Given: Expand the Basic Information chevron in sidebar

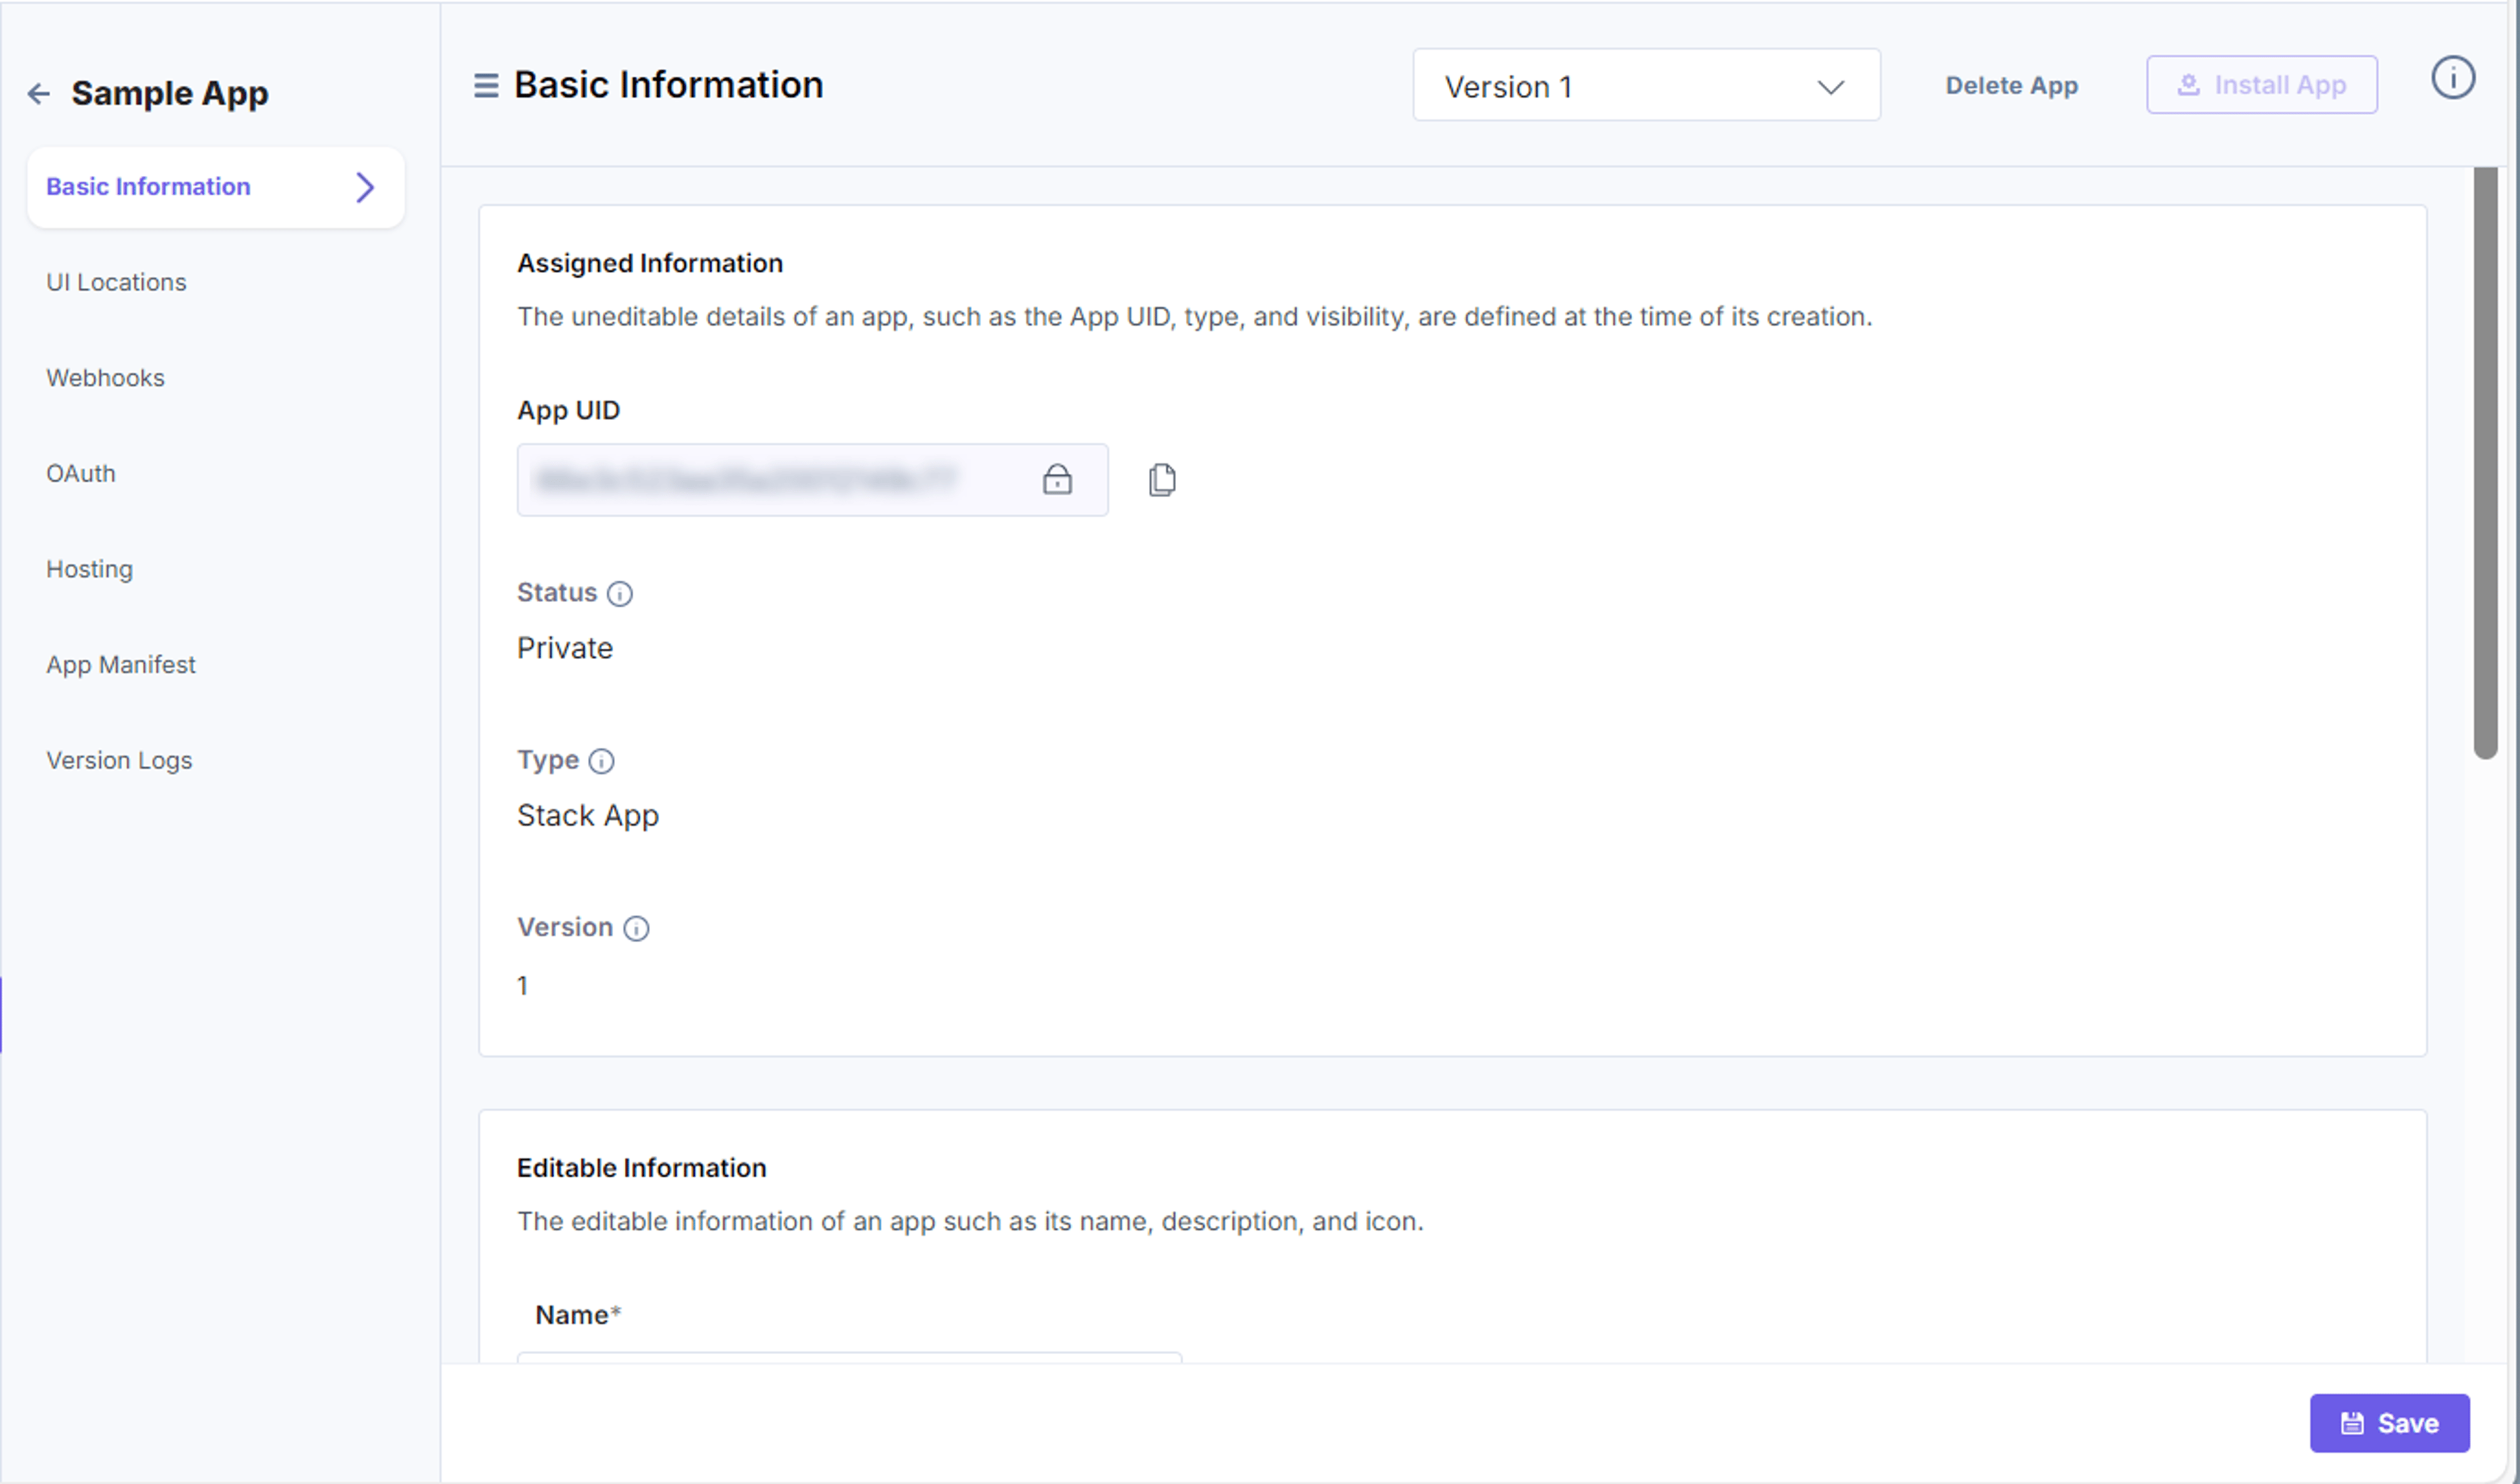Looking at the screenshot, I should click(365, 187).
